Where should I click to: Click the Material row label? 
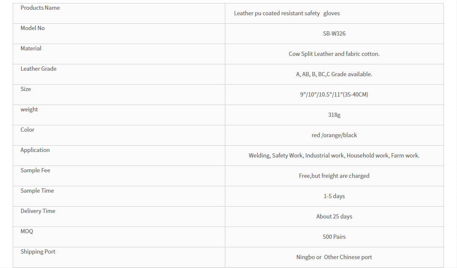click(31, 48)
